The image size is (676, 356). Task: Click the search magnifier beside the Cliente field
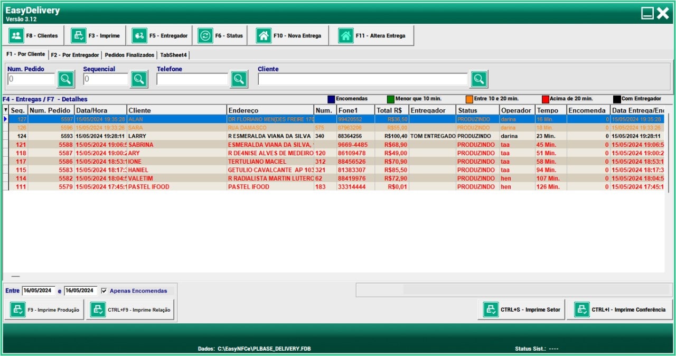pyautogui.click(x=479, y=79)
